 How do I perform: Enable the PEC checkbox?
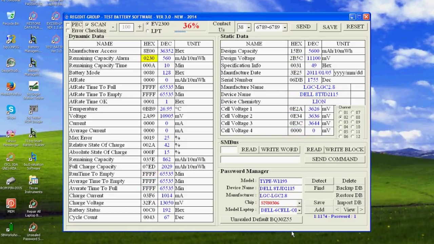pyautogui.click(x=68, y=25)
